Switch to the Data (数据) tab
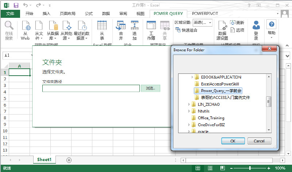Image resolution: width=292 pixels, height=172 pixels. (106, 13)
